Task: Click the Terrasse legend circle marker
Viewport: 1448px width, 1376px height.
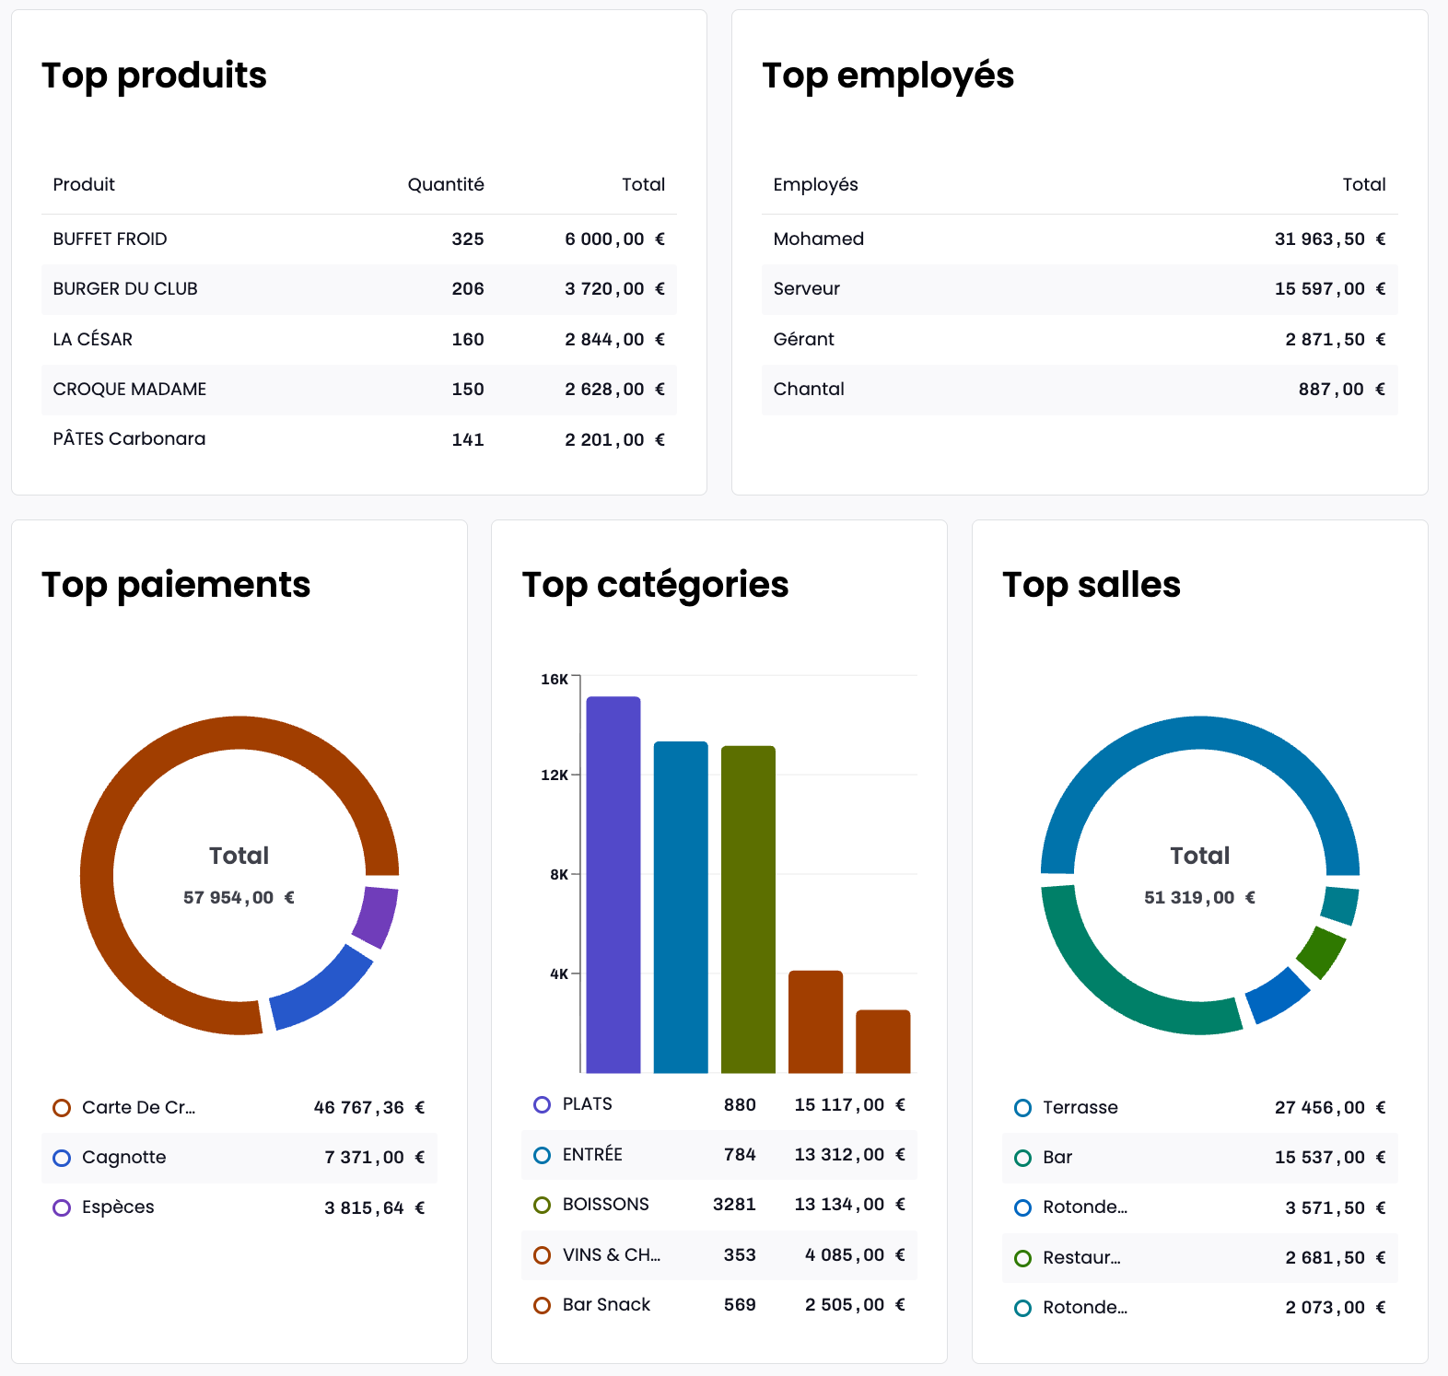Action: [x=1022, y=1108]
